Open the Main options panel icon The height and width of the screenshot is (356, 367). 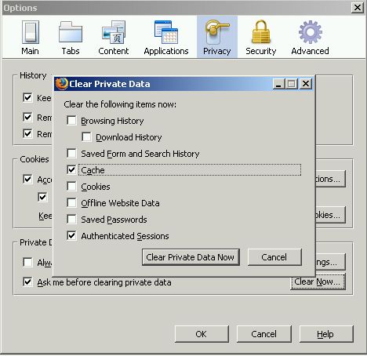tap(31, 32)
